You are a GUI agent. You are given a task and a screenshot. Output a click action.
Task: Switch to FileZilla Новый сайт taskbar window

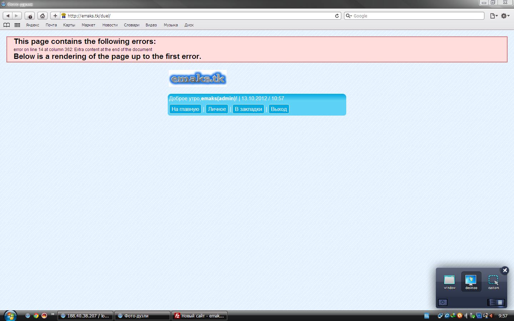coord(200,316)
